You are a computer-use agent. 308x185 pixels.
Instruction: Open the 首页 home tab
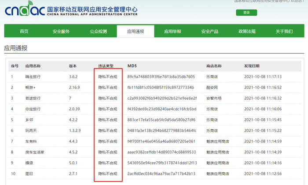coord(24,31)
